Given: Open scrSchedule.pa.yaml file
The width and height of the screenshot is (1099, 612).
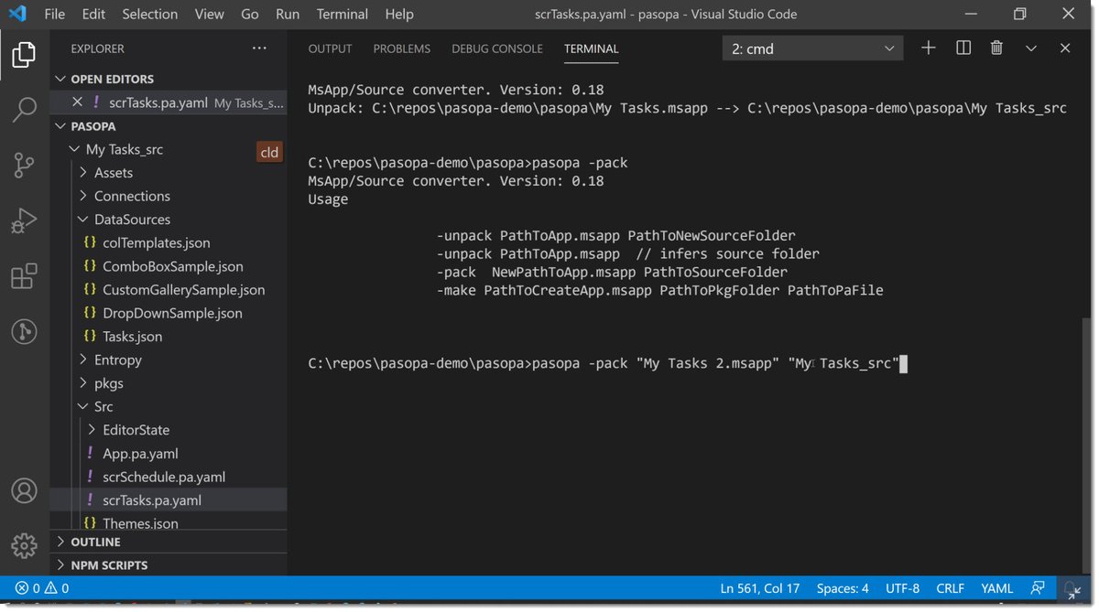Looking at the screenshot, I should pyautogui.click(x=163, y=477).
